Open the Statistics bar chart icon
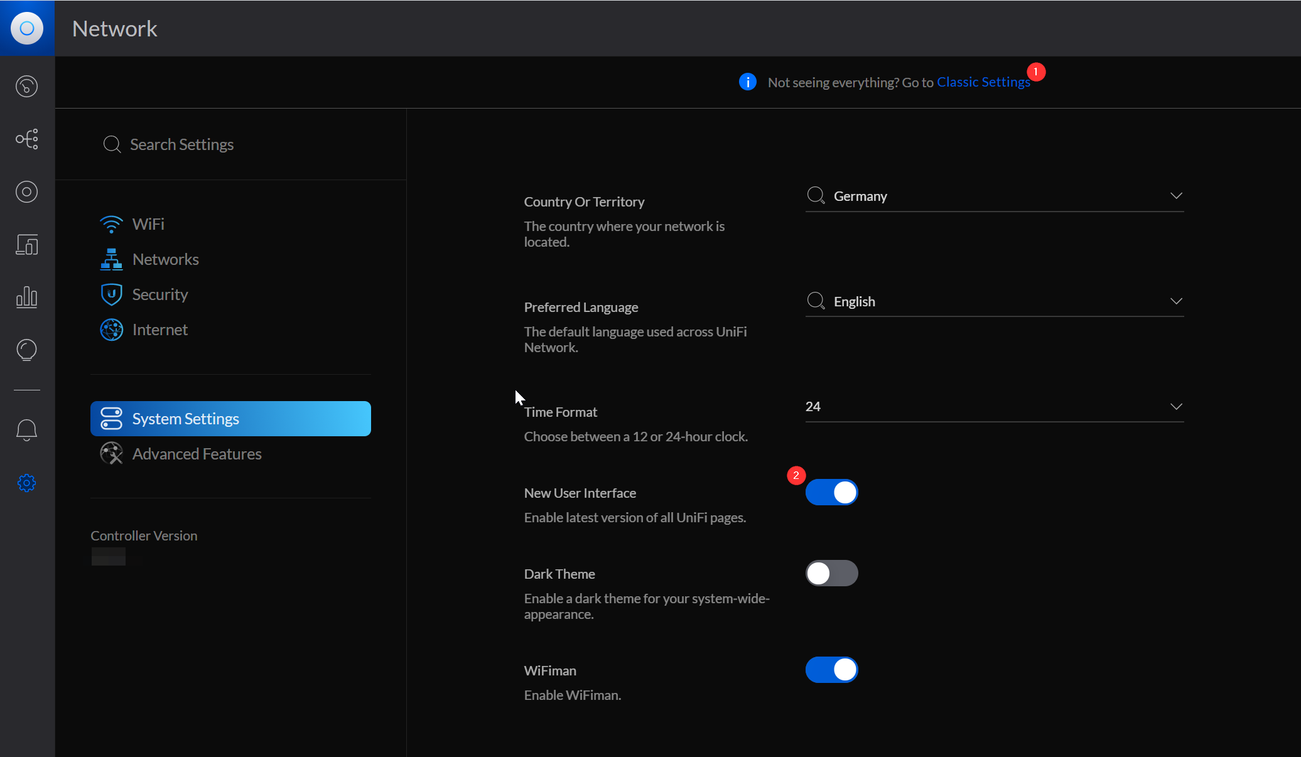This screenshot has height=757, width=1301. (x=26, y=297)
